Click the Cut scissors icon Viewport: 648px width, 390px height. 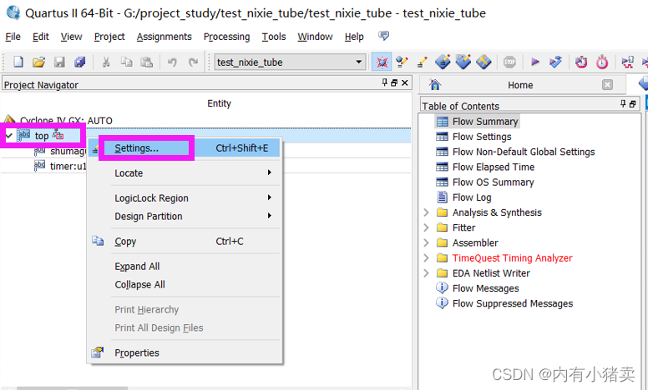tap(106, 62)
